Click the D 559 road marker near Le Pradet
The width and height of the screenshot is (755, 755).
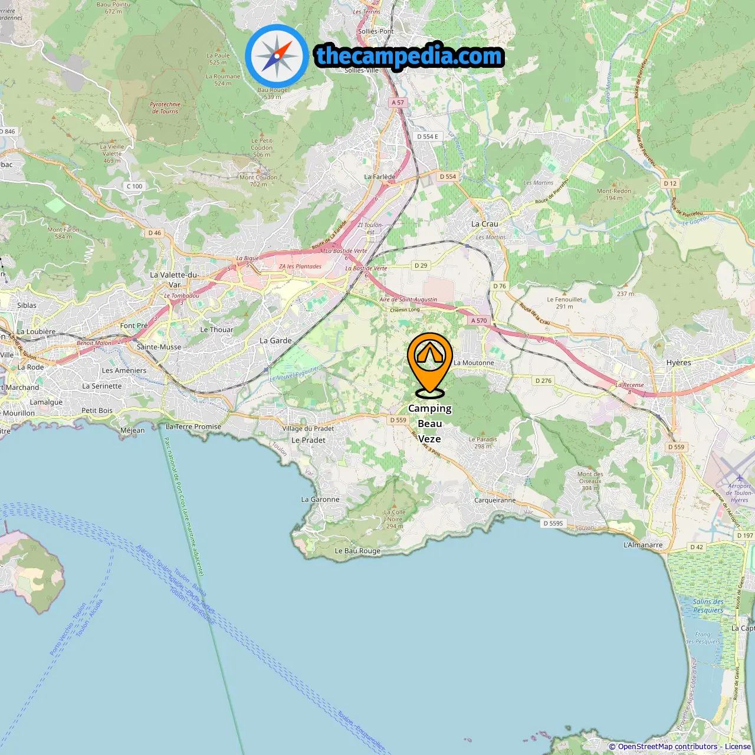(398, 420)
